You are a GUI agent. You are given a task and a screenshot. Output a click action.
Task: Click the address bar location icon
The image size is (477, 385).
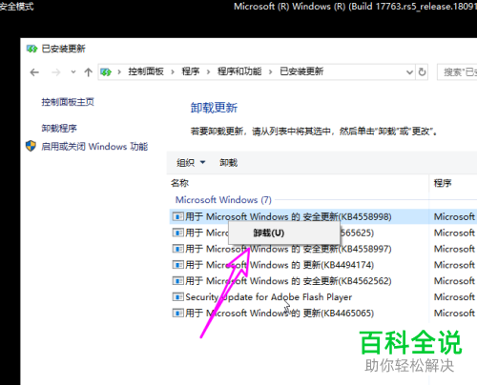pos(106,72)
